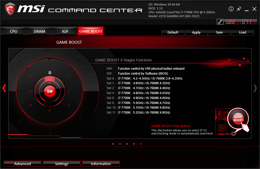Select stage 11 on the Game Boost dial
This screenshot has height=169, width=260.
coord(31,77)
